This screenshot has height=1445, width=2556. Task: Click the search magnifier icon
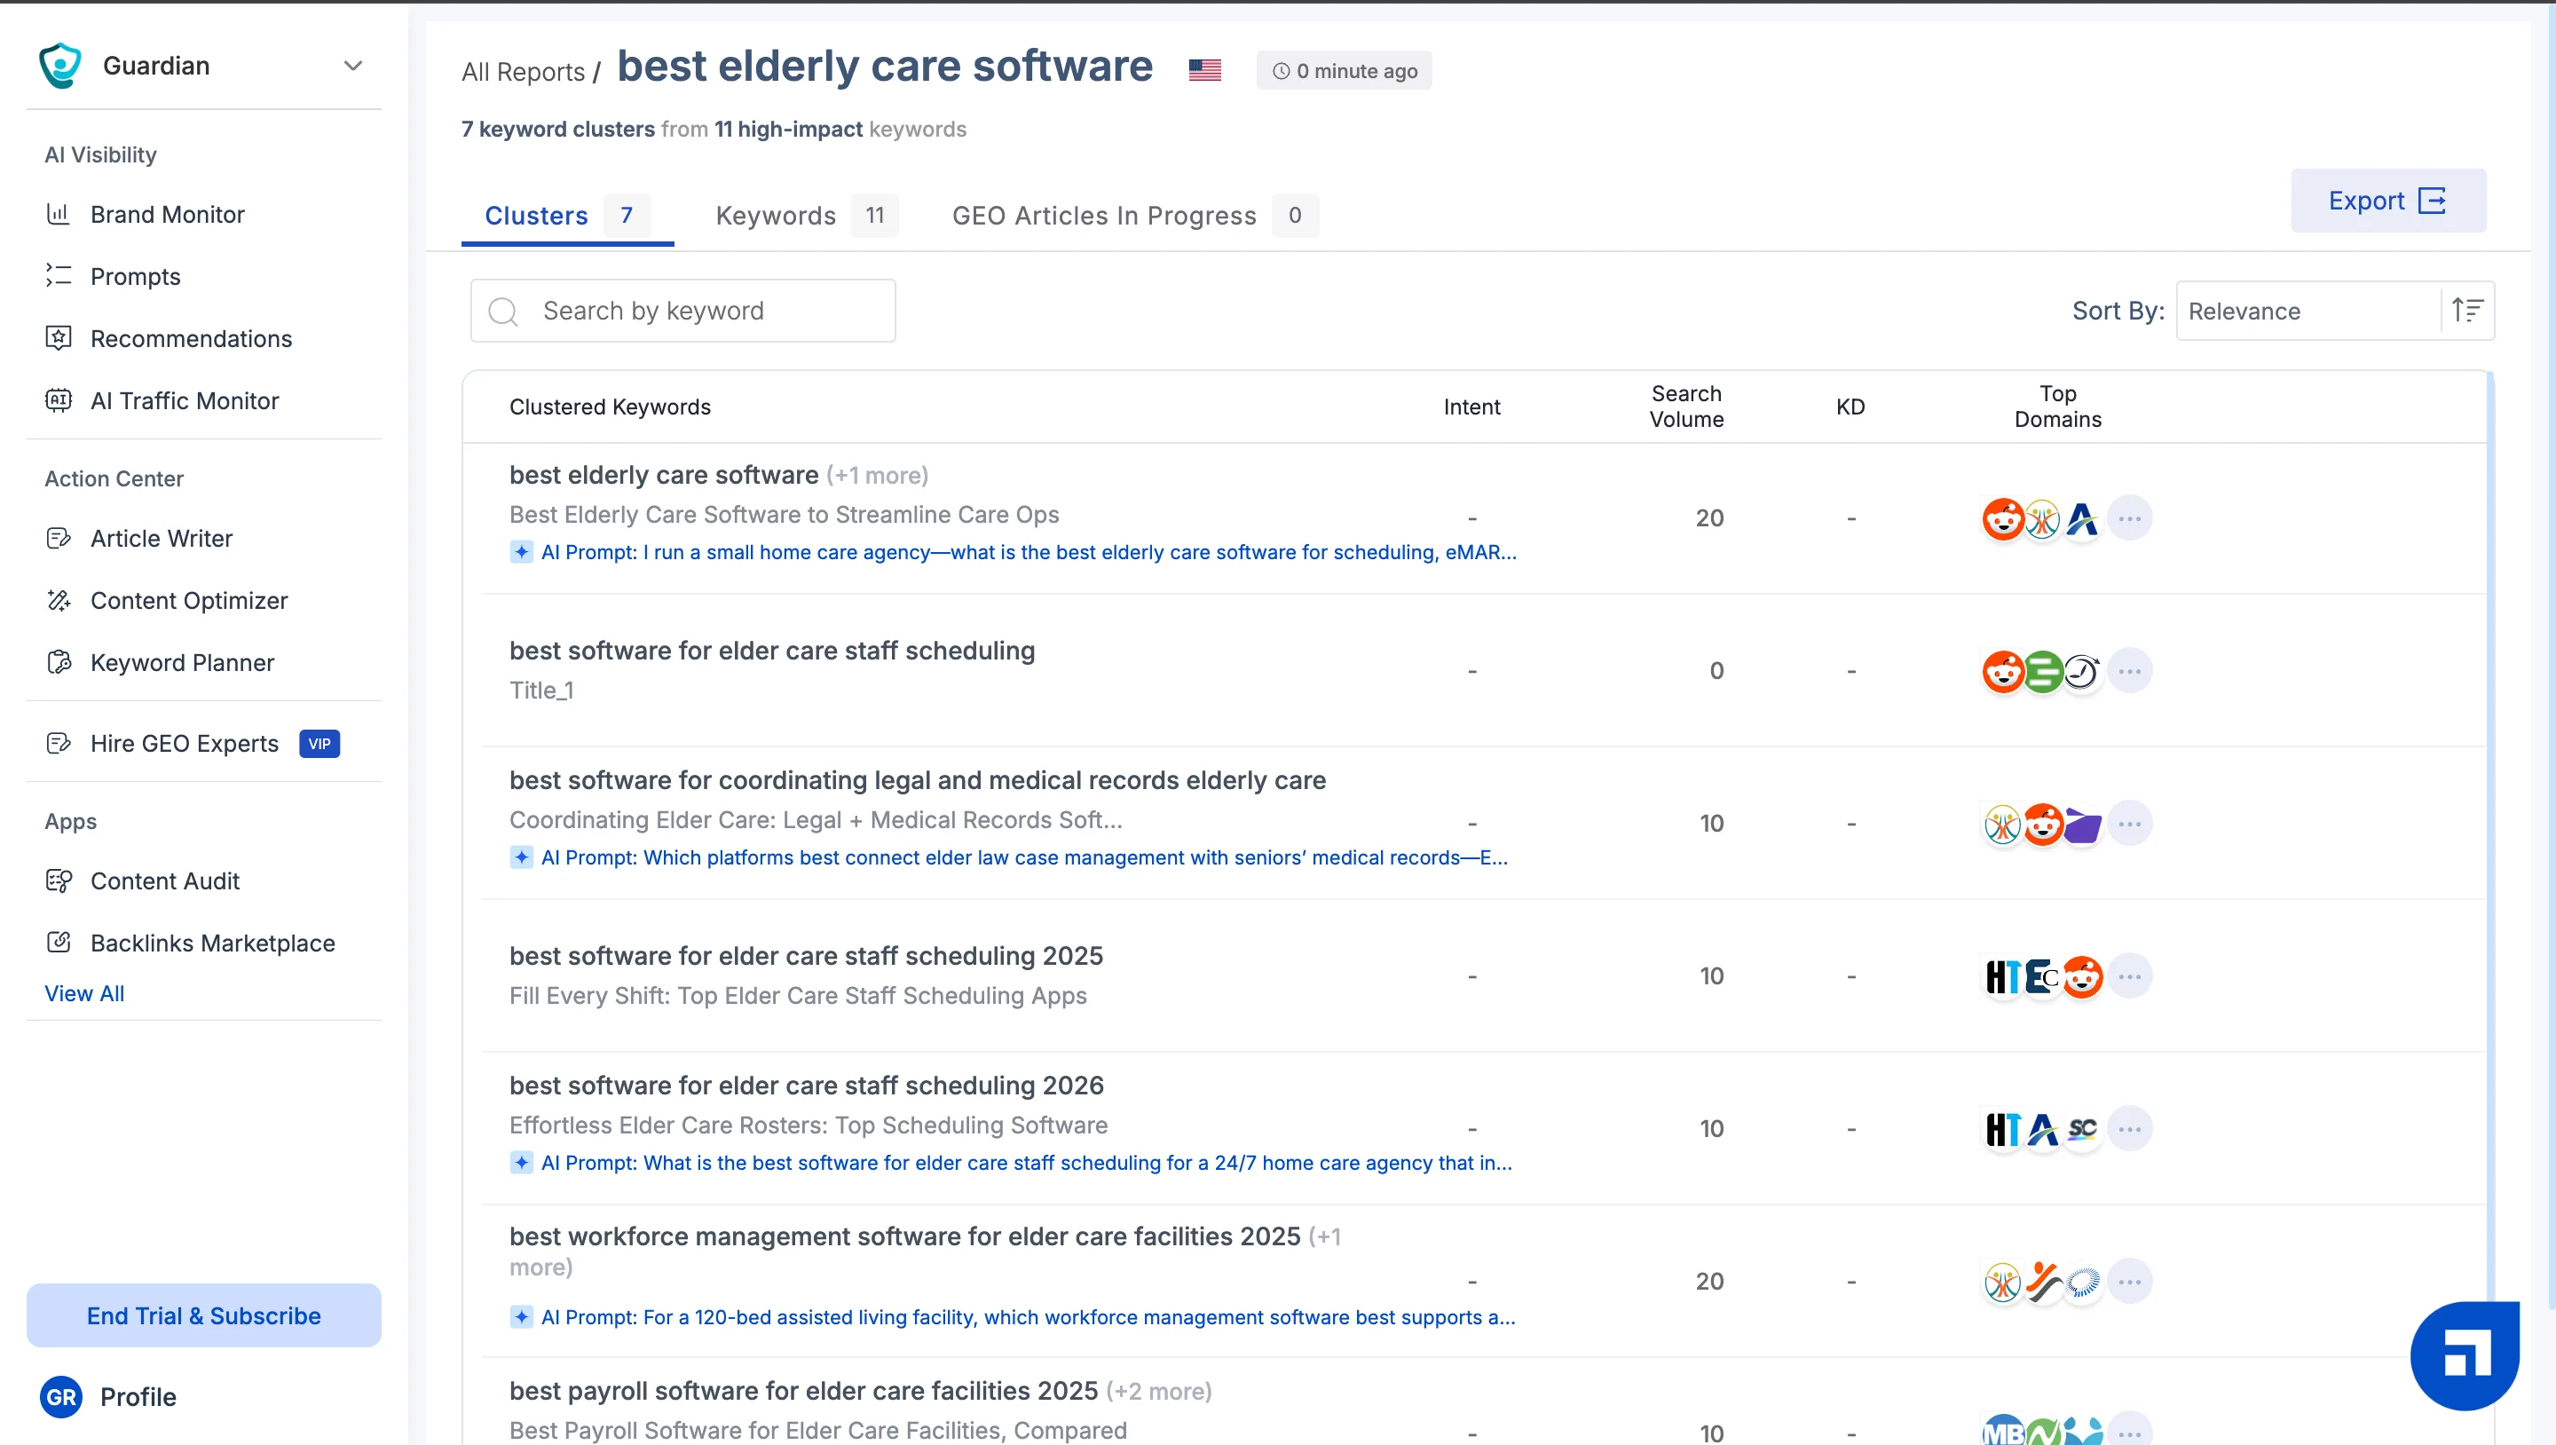click(503, 312)
